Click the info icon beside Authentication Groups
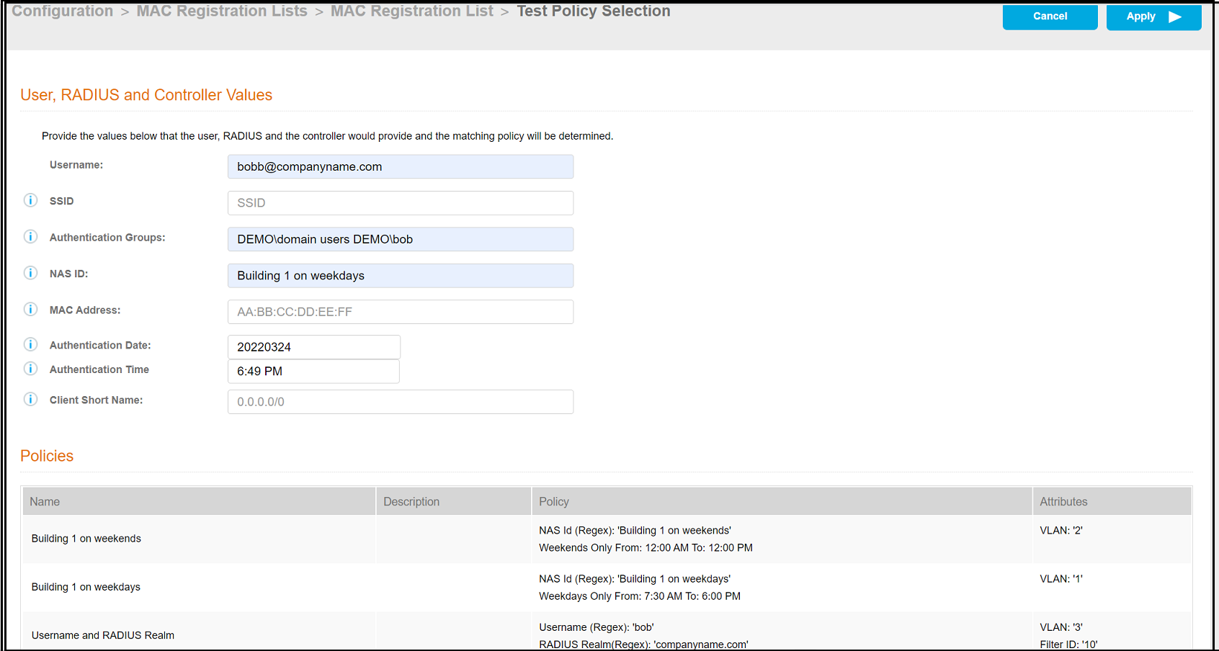1219x651 pixels. tap(30, 237)
